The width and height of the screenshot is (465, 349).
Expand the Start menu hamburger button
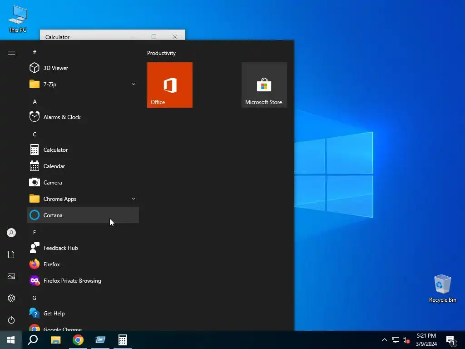click(x=11, y=53)
